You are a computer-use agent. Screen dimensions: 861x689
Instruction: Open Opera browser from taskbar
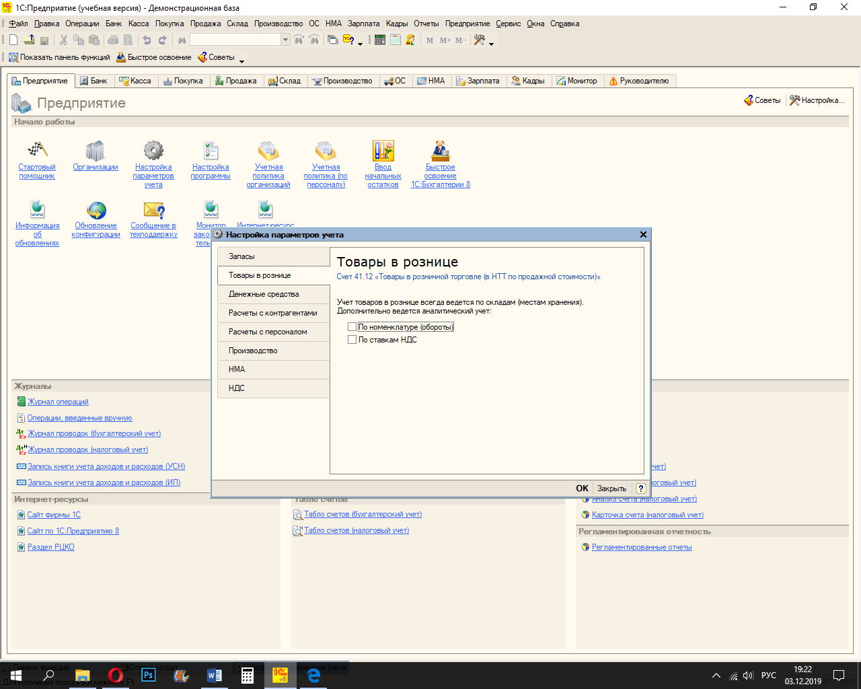coord(115,676)
